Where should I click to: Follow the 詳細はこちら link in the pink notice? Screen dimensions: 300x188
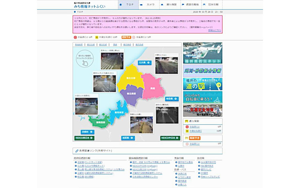click(x=214, y=30)
